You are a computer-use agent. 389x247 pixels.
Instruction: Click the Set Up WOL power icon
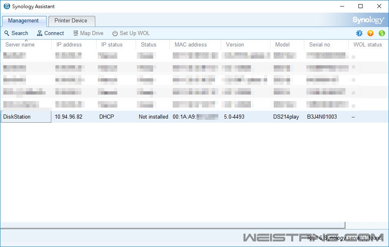pyautogui.click(x=115, y=33)
